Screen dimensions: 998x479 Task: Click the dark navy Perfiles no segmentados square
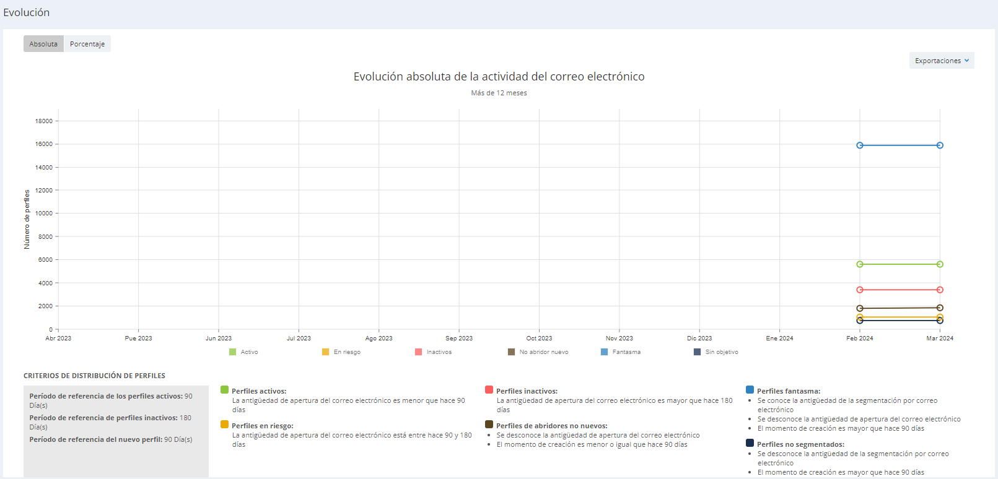750,443
